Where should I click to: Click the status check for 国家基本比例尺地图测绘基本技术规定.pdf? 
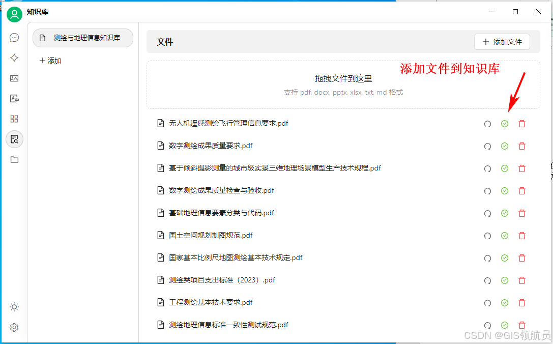505,258
